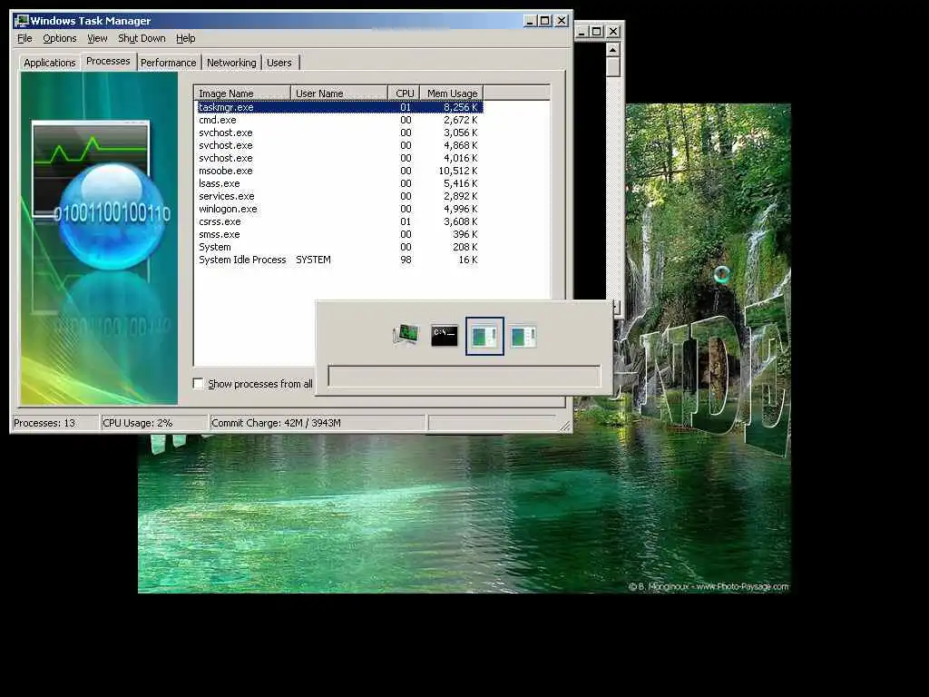929x697 pixels.
Task: Open the View menu
Action: coord(97,38)
